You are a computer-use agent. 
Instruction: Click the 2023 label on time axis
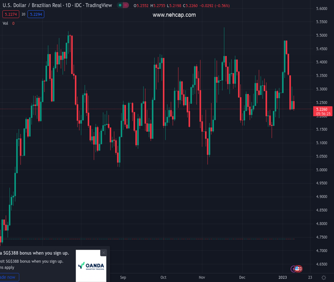[282, 278]
